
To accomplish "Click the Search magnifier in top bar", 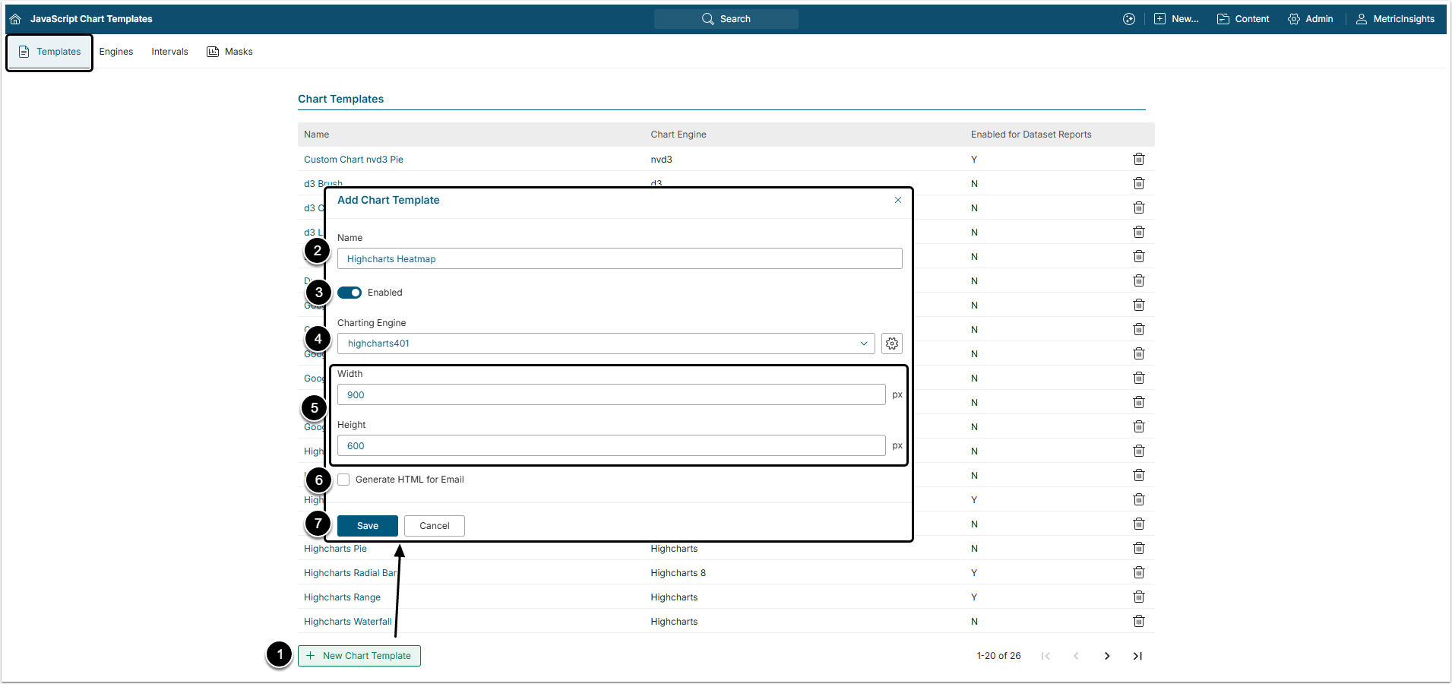I will click(708, 19).
